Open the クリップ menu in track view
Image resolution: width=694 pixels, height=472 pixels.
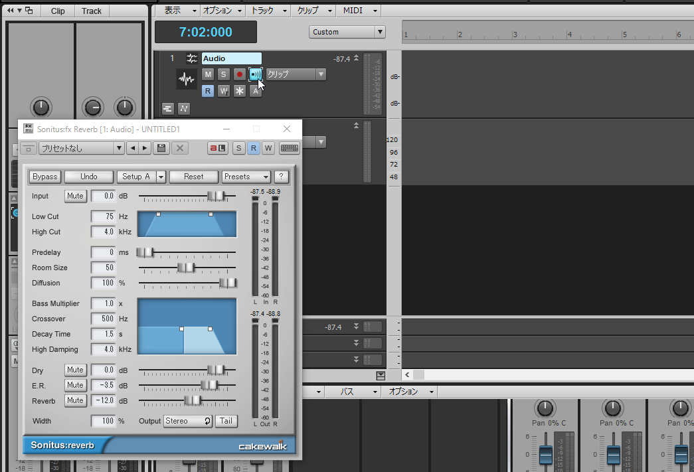(314, 11)
